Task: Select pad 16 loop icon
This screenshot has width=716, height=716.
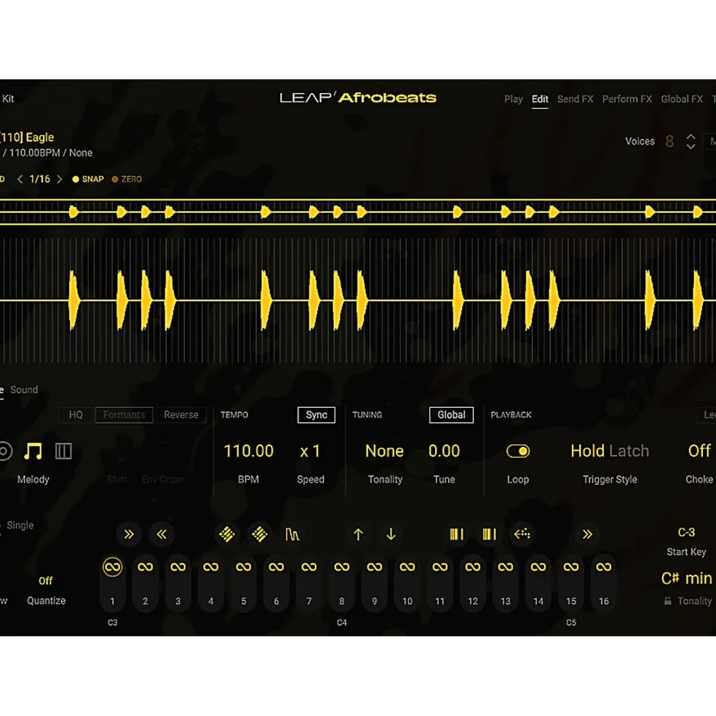Action: pos(603,567)
